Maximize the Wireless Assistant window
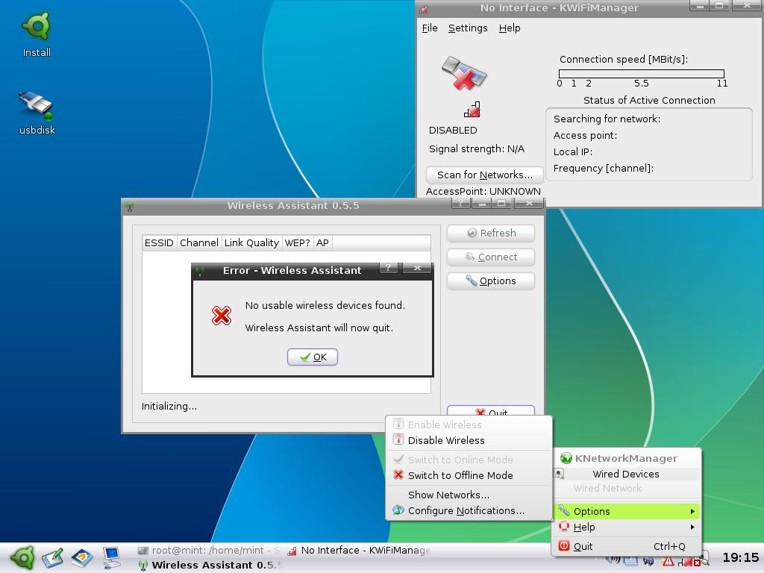 501,203
